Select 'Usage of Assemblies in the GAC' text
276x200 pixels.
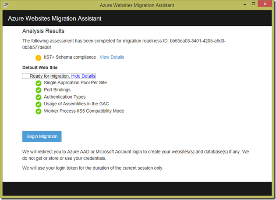coord(76,104)
